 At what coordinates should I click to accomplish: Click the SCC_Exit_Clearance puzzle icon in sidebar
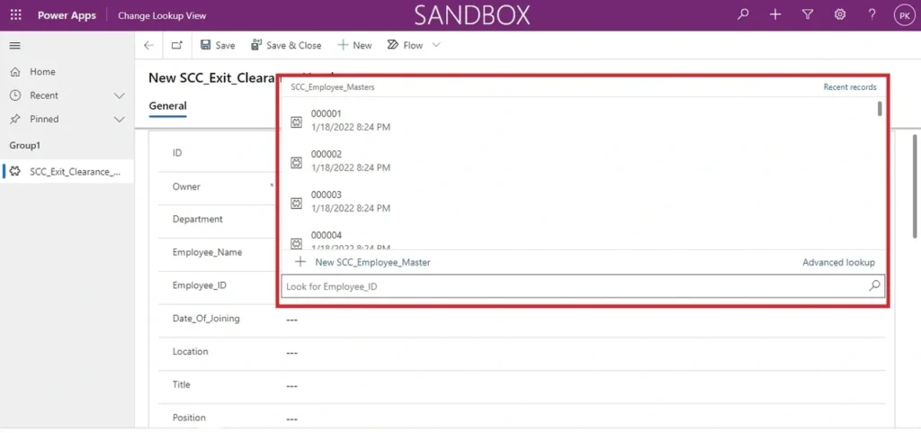(x=16, y=172)
